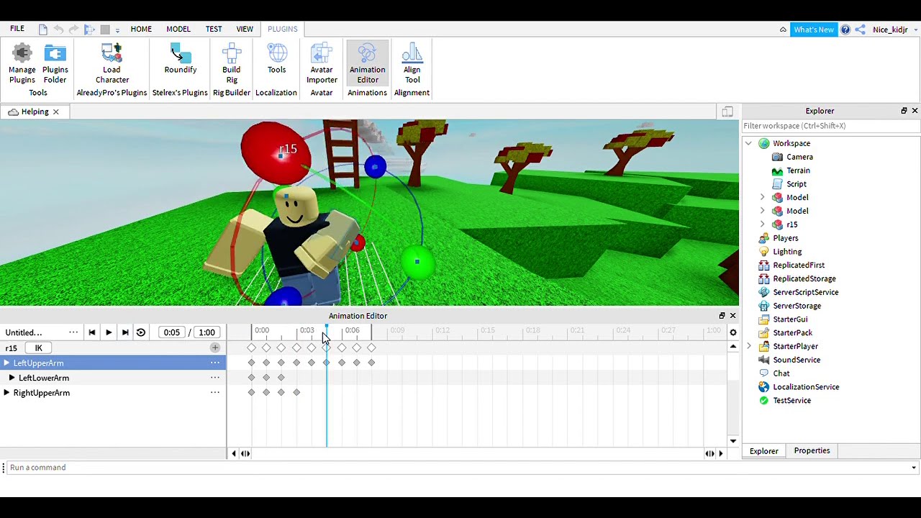Click the timeline zoom handle on right

point(710,453)
